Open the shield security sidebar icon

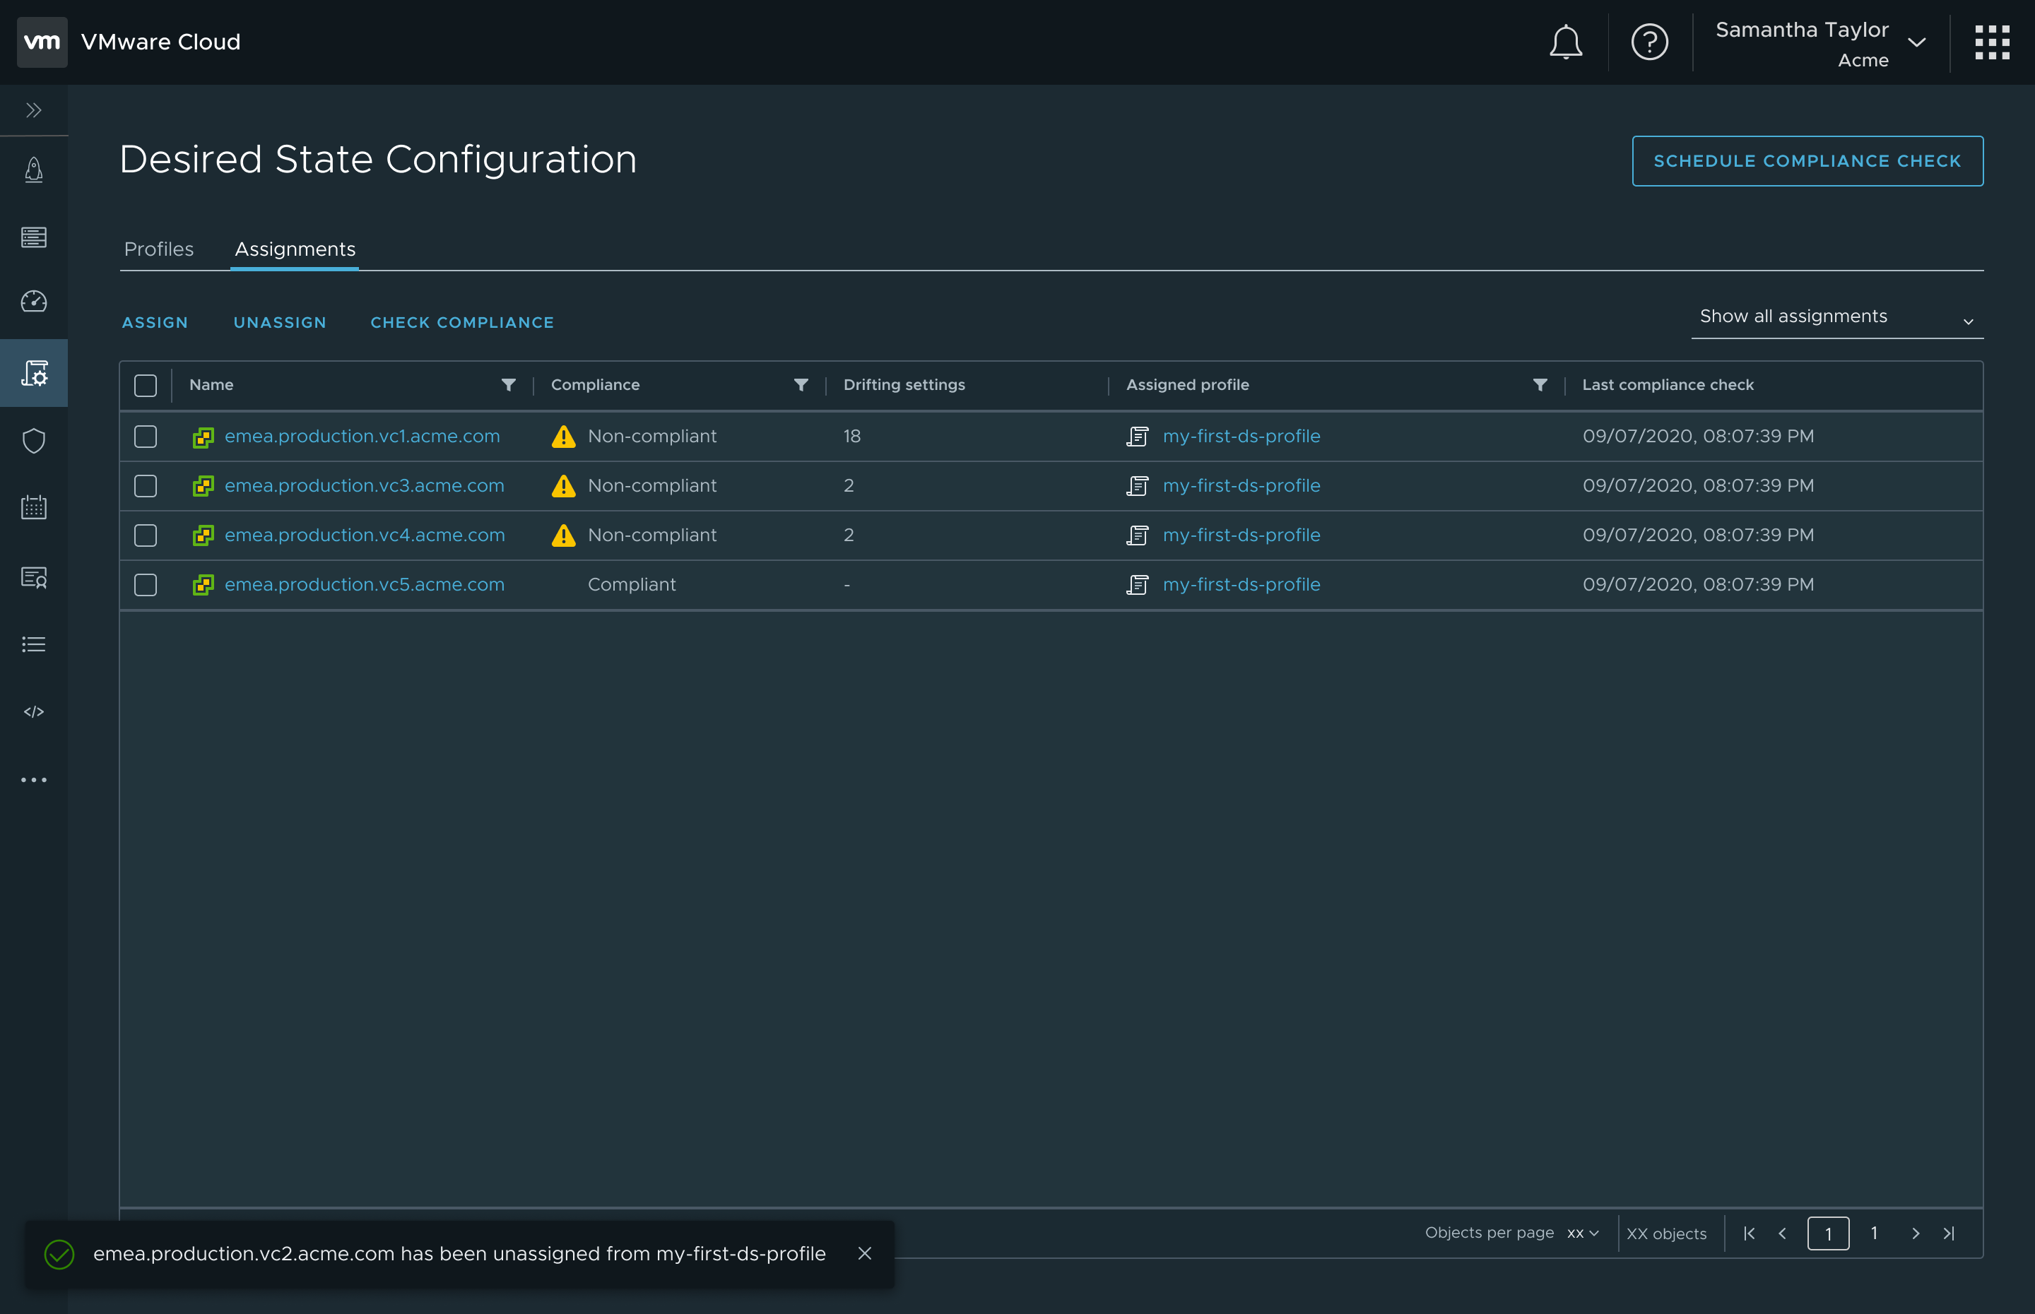(34, 441)
